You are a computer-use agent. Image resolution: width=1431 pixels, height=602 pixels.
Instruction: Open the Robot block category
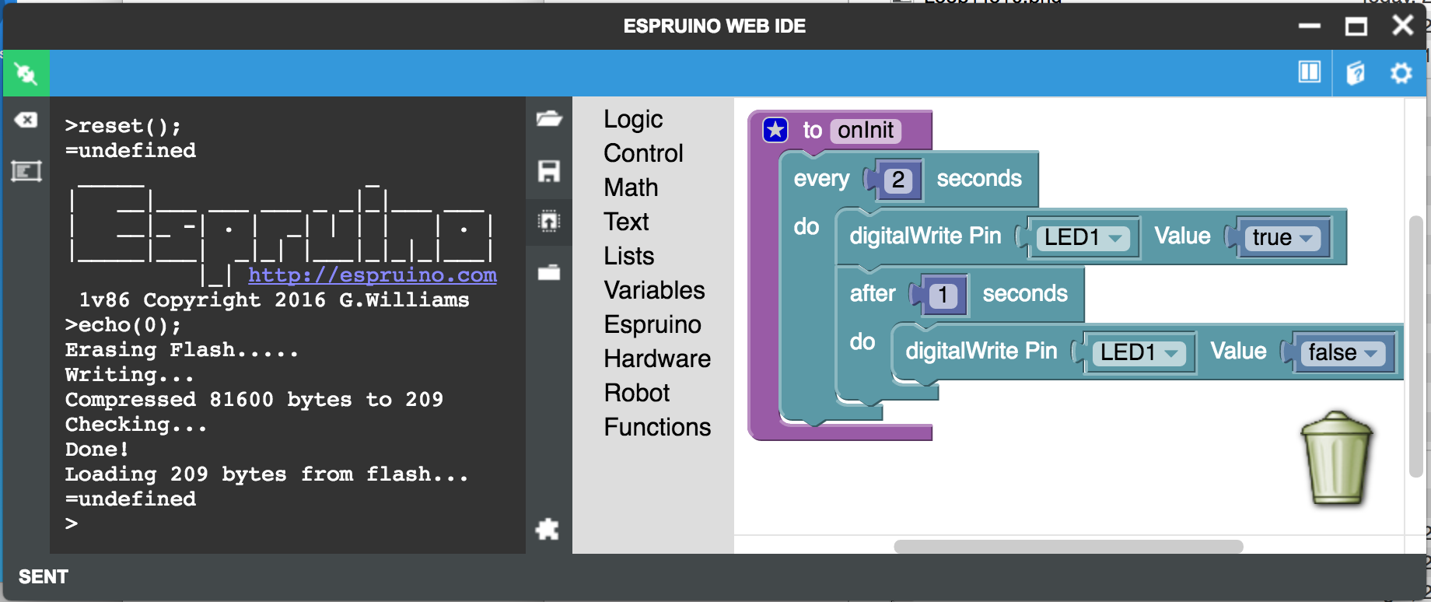[x=636, y=393]
